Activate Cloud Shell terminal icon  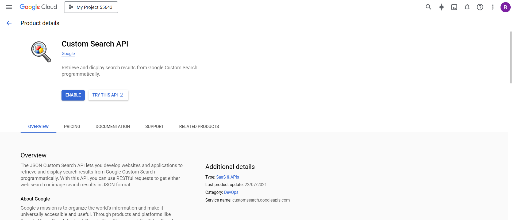[454, 7]
